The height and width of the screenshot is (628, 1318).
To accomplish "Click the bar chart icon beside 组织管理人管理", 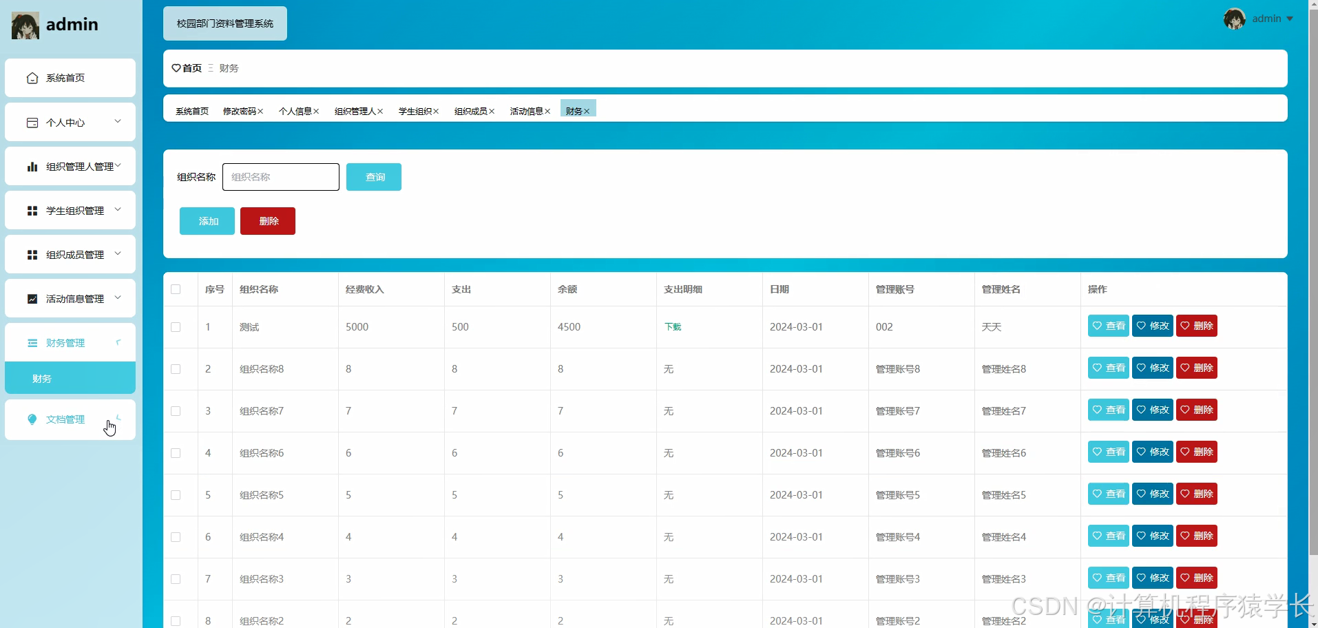I will point(32,167).
